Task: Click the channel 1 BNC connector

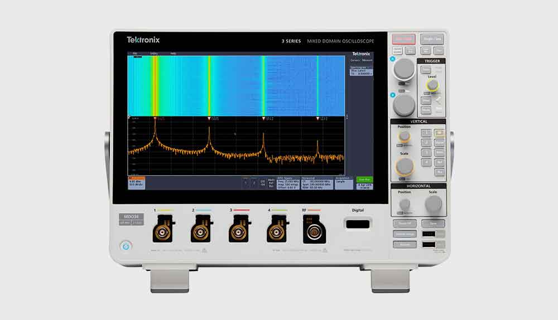Action: (x=162, y=233)
